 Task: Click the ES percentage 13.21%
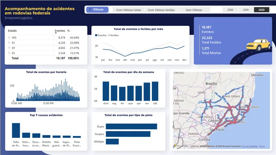pyautogui.click(x=75, y=53)
